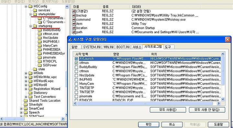The image size is (233, 128).
Task: Select the PHIME2002A key folder icon
Action: point(40,49)
